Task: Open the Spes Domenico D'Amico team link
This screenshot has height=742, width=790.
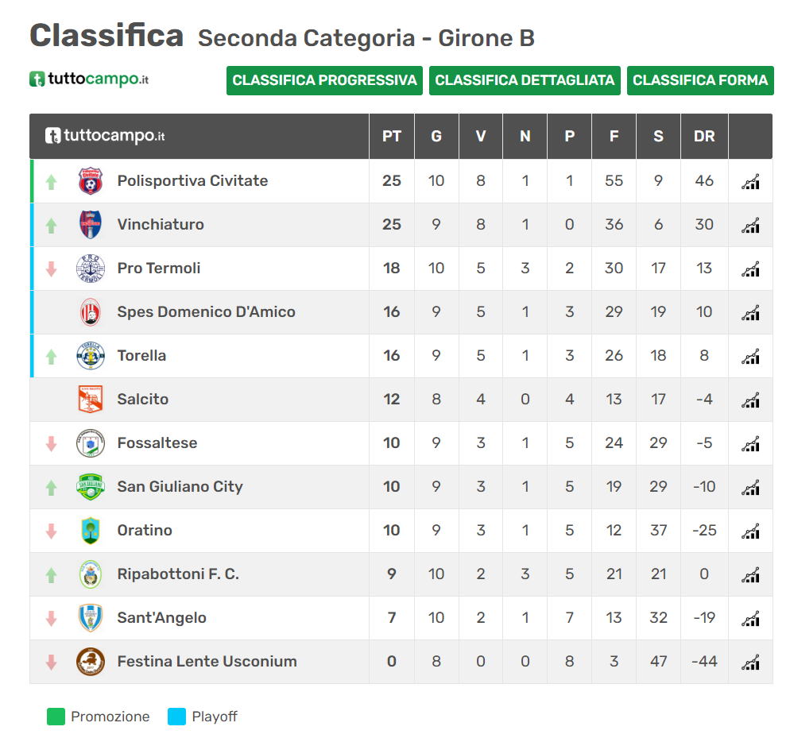Action: click(206, 311)
